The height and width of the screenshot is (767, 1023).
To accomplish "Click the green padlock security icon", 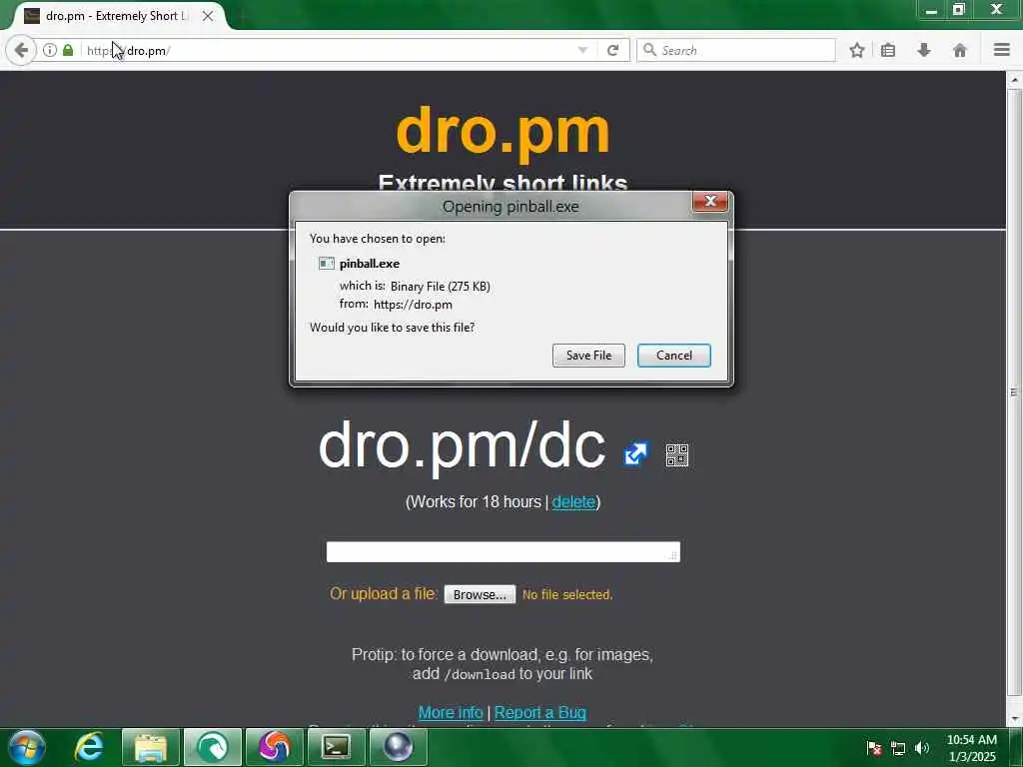I will [68, 50].
